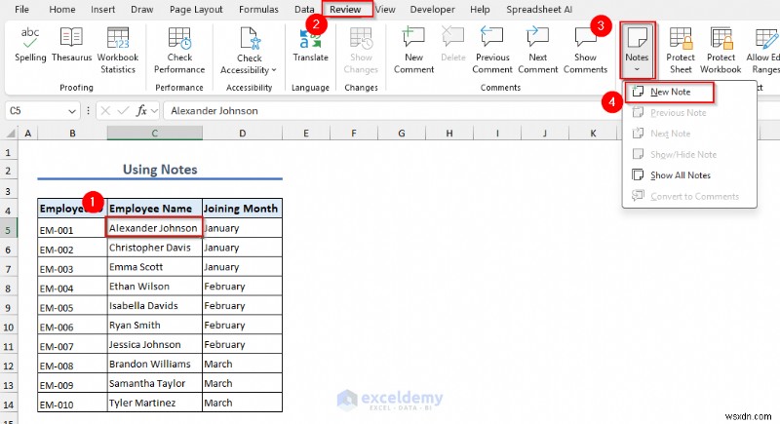Choose Show All Notes
Image resolution: width=780 pixels, height=424 pixels.
(689, 175)
